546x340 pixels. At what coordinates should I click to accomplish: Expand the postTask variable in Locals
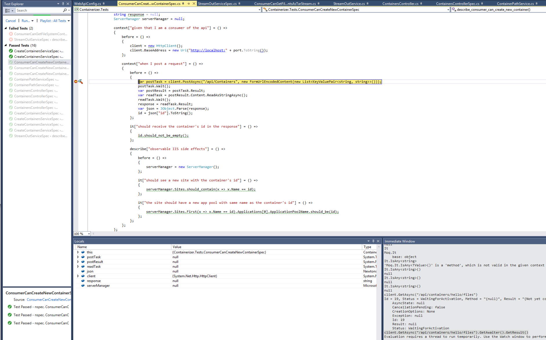click(x=78, y=257)
